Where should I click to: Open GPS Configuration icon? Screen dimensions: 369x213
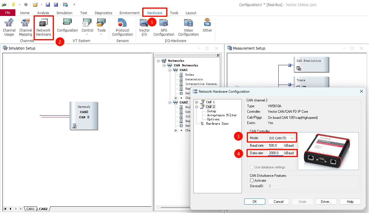coord(164,27)
